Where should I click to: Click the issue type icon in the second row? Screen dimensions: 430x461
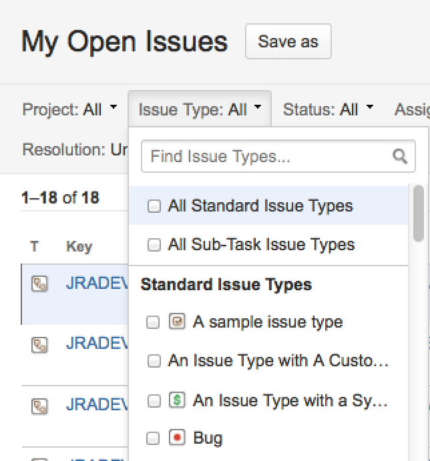pos(40,345)
